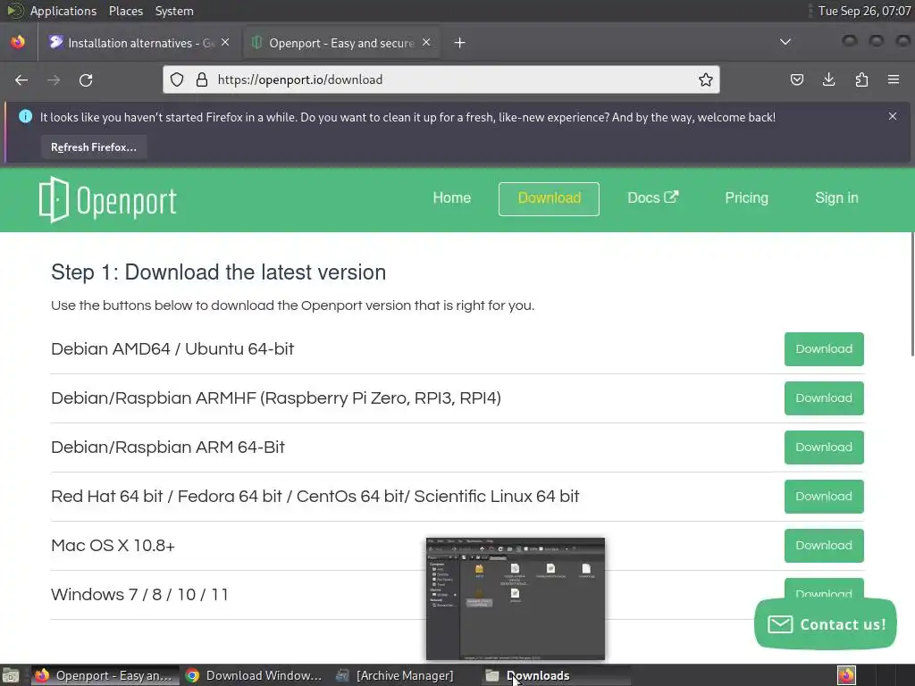The image size is (915, 686).
Task: Click the info icon in notification bar
Action: 26,117
